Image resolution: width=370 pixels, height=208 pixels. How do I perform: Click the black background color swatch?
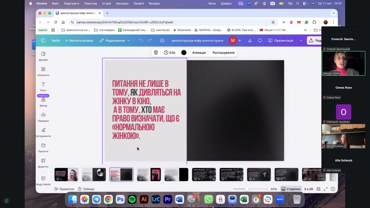pos(184,53)
